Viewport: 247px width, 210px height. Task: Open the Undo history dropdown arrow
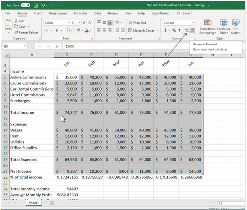(47, 6)
